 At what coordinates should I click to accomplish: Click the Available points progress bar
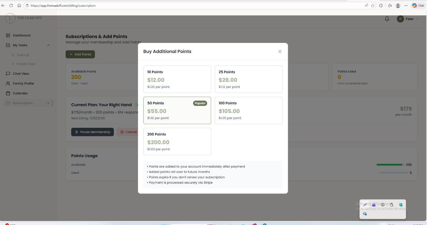pos(390,165)
